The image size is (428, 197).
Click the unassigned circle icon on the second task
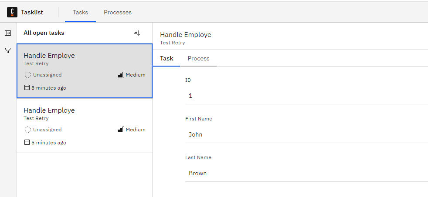27,130
